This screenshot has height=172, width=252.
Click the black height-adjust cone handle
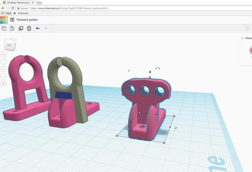tap(150, 72)
